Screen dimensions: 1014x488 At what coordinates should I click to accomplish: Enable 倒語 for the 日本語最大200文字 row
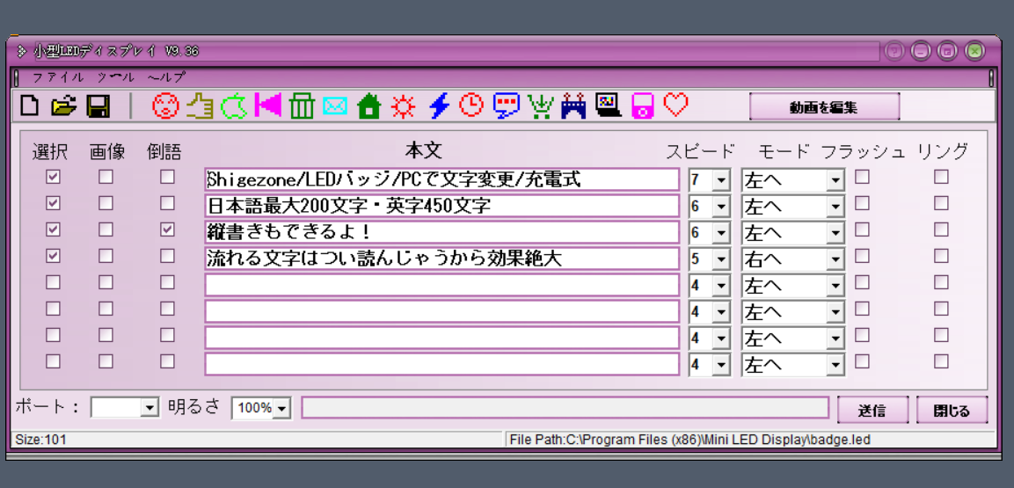pyautogui.click(x=167, y=203)
